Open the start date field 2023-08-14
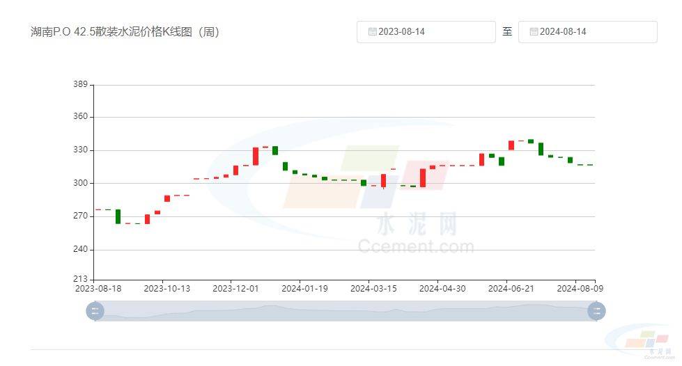This screenshot has width=682, height=366. [x=426, y=32]
